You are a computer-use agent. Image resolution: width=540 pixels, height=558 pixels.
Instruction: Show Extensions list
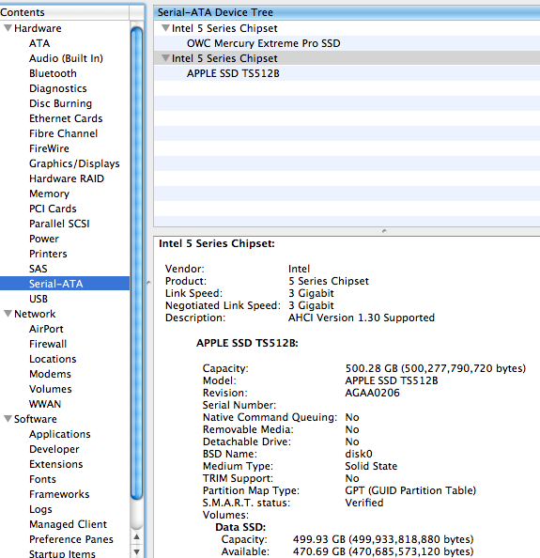click(x=55, y=464)
